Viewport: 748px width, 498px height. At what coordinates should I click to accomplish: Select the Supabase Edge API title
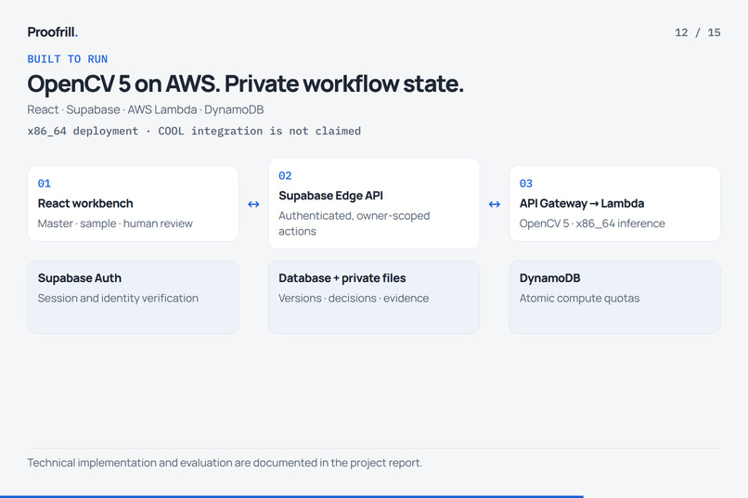point(330,196)
